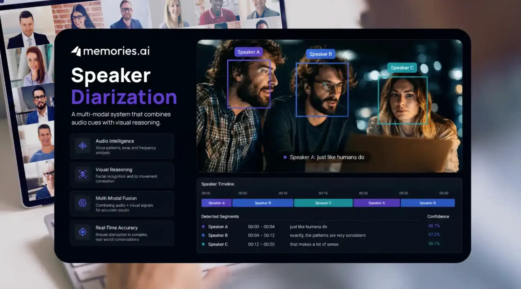The width and height of the screenshot is (521, 289).
Task: Click the 00:10 timeline tick label
Action: point(283,193)
